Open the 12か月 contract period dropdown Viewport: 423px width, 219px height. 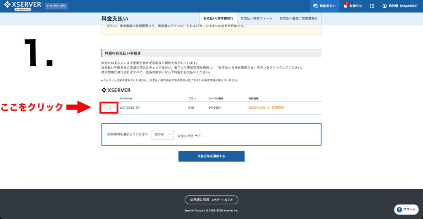click(x=162, y=135)
